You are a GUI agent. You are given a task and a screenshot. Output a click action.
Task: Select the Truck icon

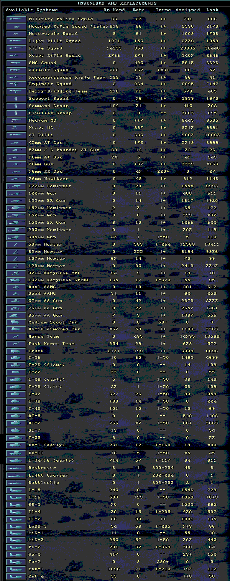16,351
